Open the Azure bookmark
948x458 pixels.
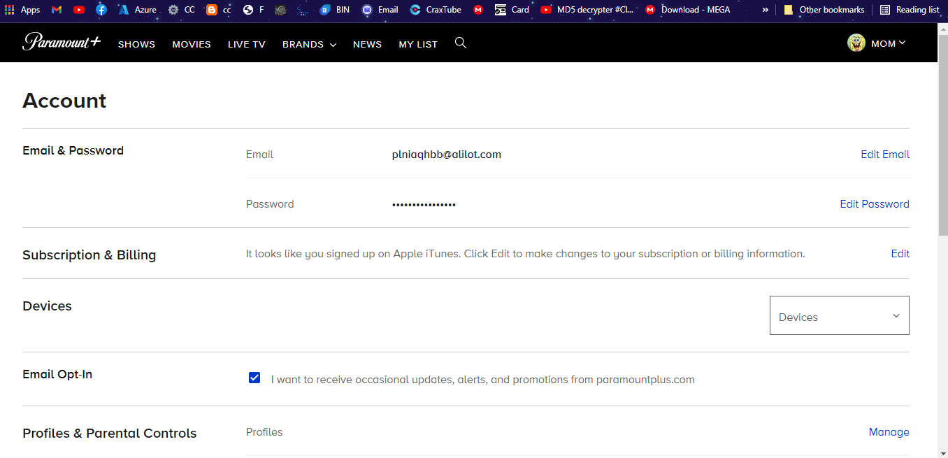(137, 10)
